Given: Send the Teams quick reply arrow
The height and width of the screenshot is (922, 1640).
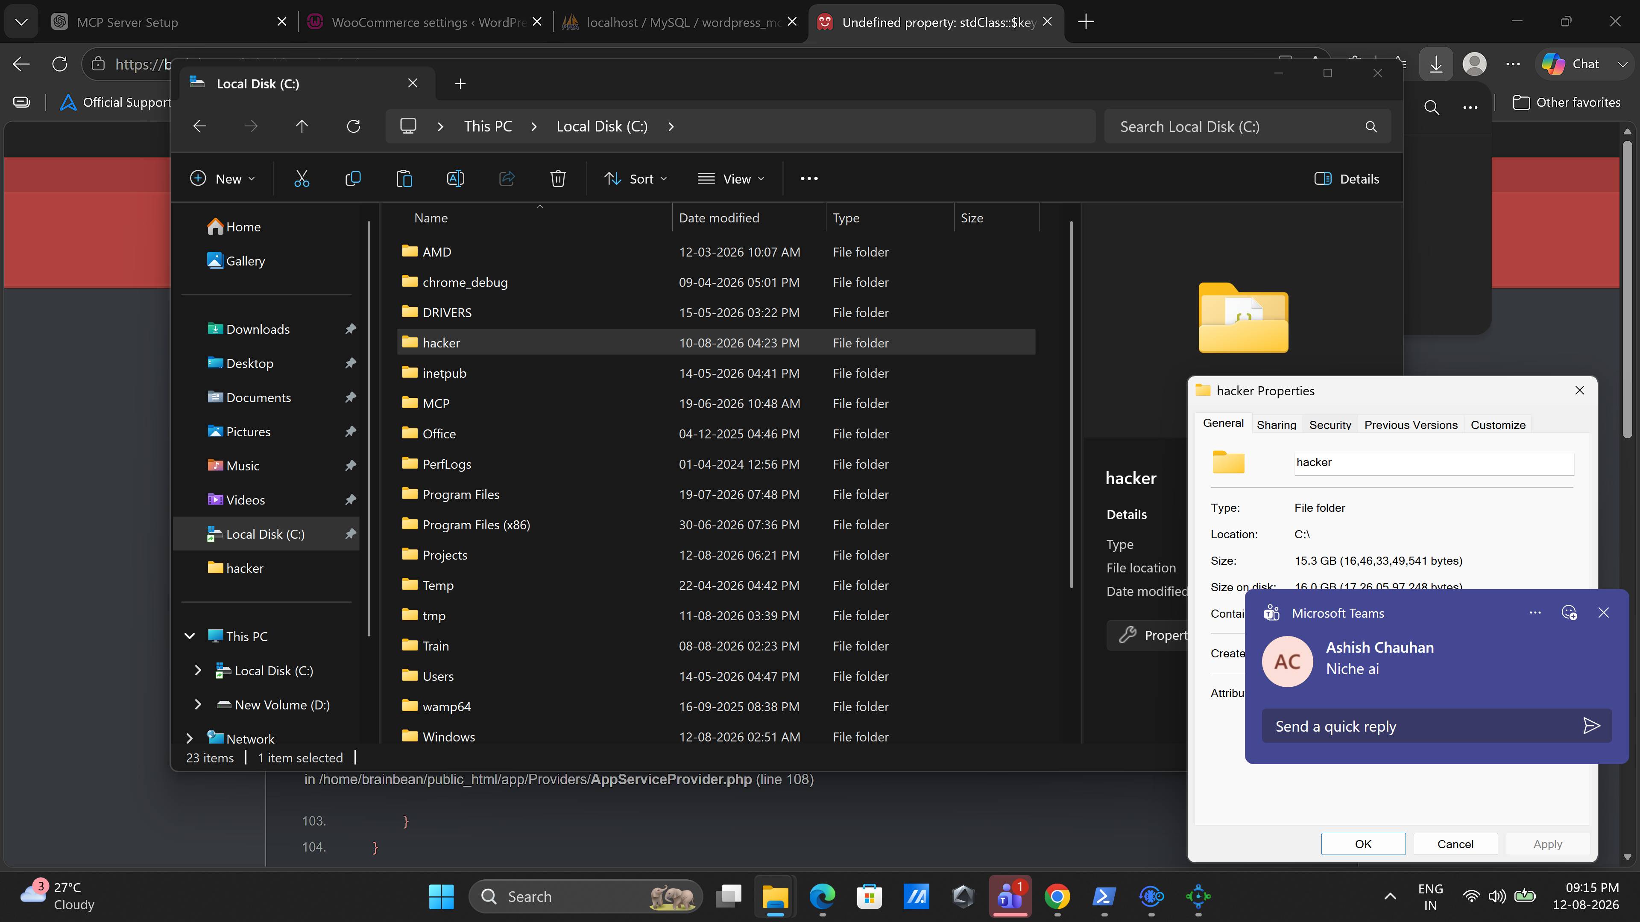Looking at the screenshot, I should [1591, 726].
